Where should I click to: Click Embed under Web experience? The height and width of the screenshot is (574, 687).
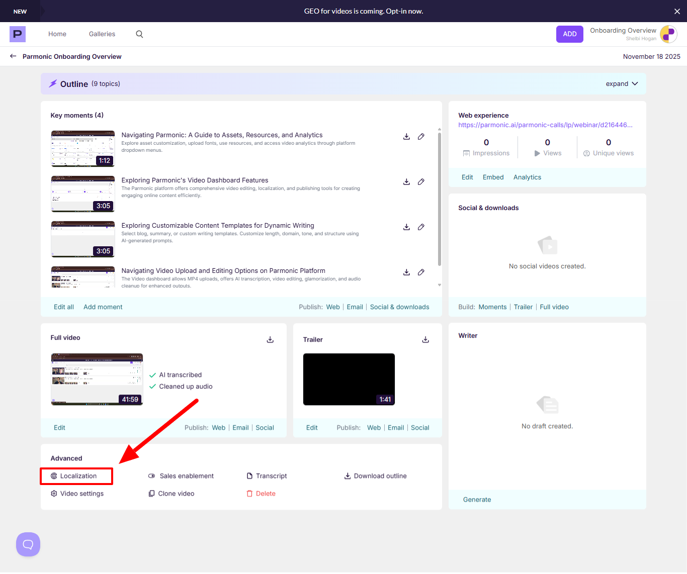click(x=493, y=177)
